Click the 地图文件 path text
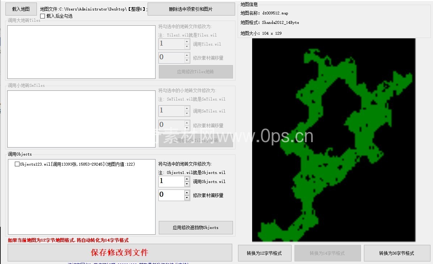The width and height of the screenshot is (433, 264). [93, 9]
